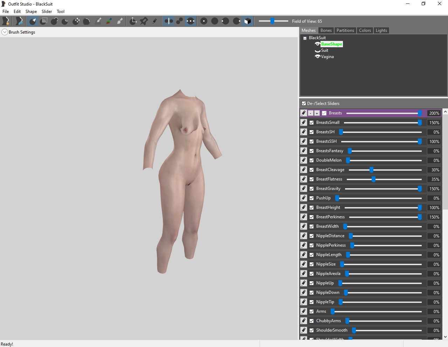Activate the Transform tool with axis arrows
Viewport: 448px width, 347px height.
point(133,21)
